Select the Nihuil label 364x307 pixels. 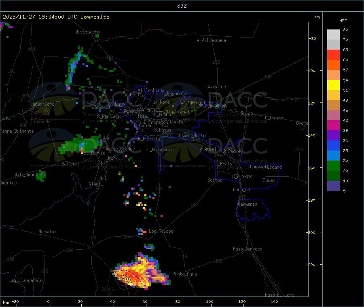pos(96,184)
